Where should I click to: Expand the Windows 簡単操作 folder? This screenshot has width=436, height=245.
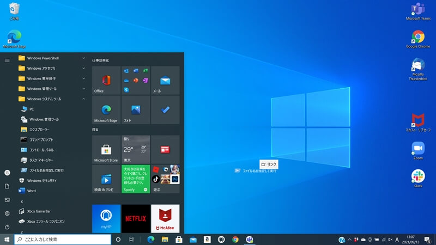[52, 78]
